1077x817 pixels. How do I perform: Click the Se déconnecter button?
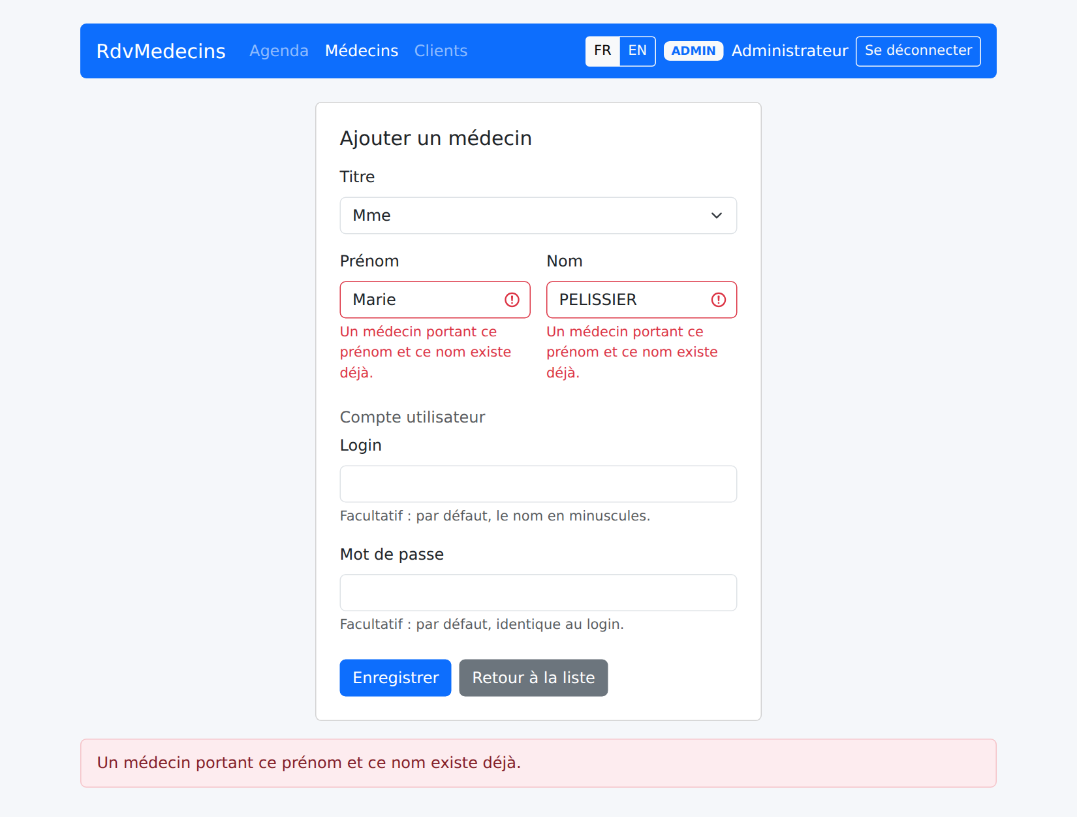(918, 51)
